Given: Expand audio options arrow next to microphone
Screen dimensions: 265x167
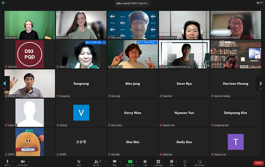Looking at the screenshot, I should click(13, 162).
